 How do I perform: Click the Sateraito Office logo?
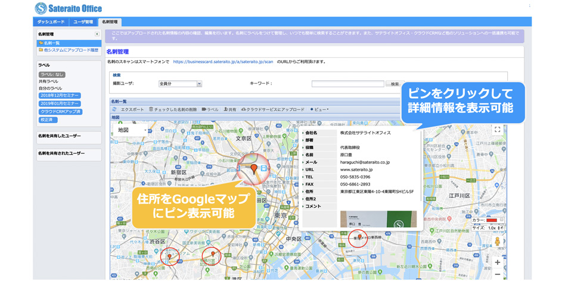[69, 8]
